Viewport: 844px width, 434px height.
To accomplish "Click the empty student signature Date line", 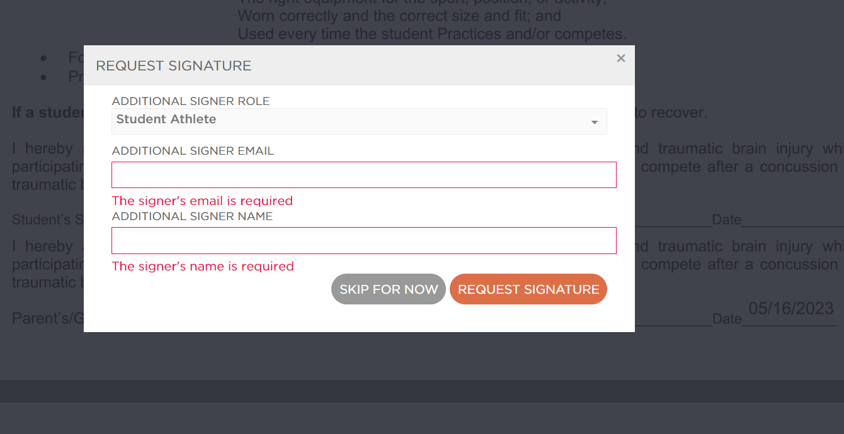I will click(792, 221).
